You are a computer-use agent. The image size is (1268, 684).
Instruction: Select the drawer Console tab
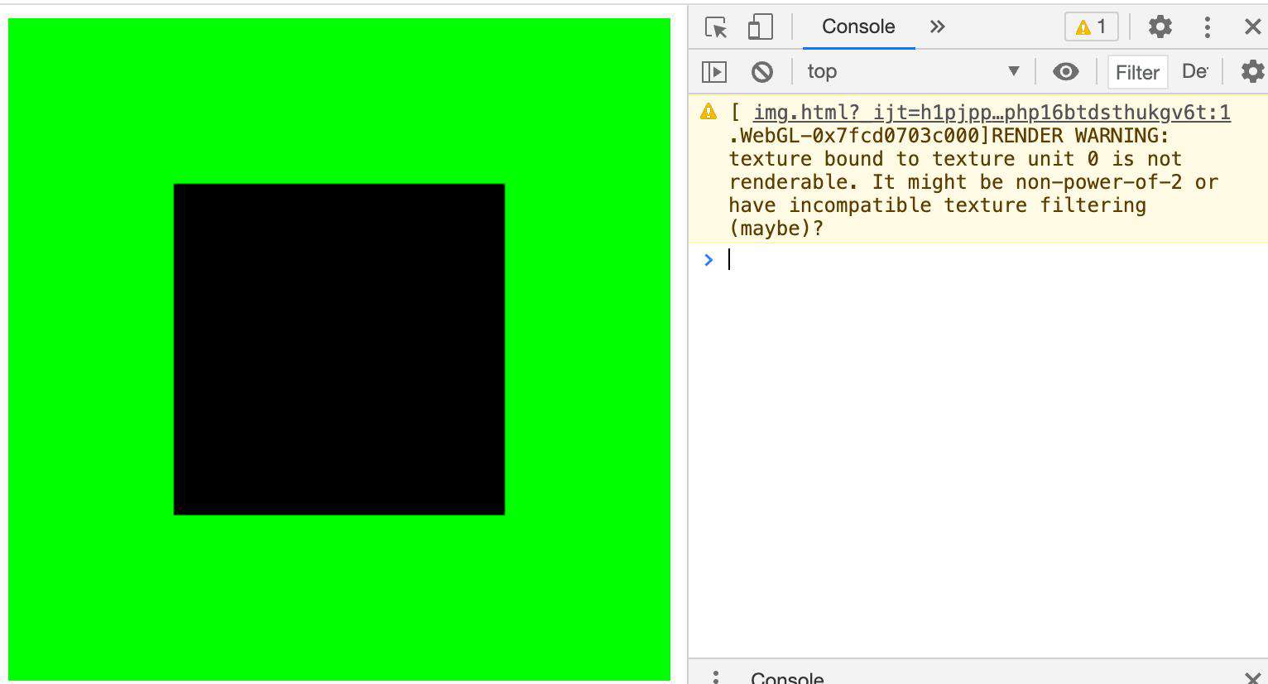pos(787,677)
